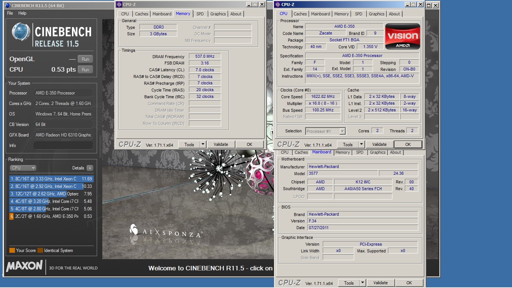Click the BIOS Version value F.34

[362, 221]
